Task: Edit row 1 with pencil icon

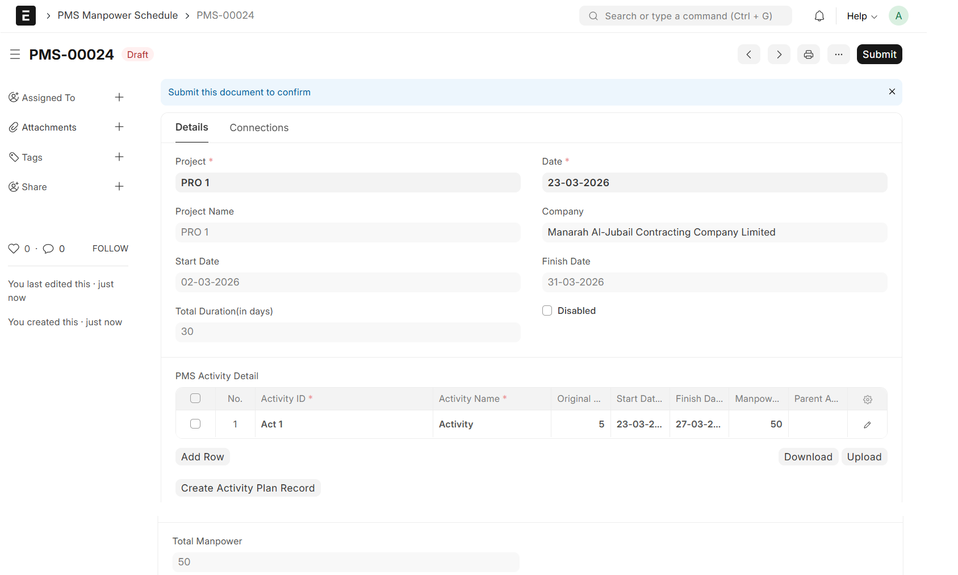Action: tap(867, 425)
